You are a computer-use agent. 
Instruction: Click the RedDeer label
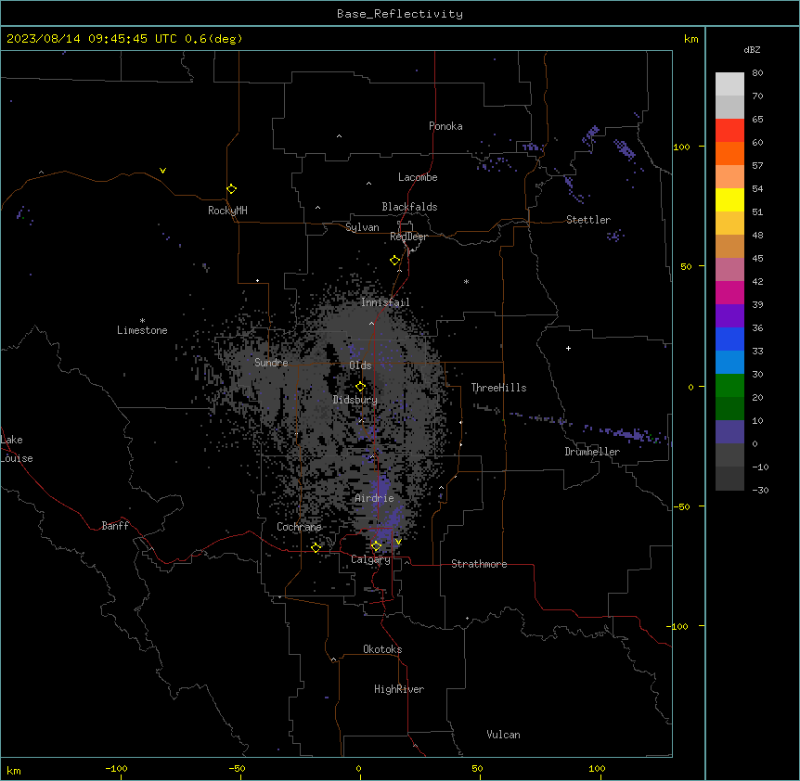(409, 237)
